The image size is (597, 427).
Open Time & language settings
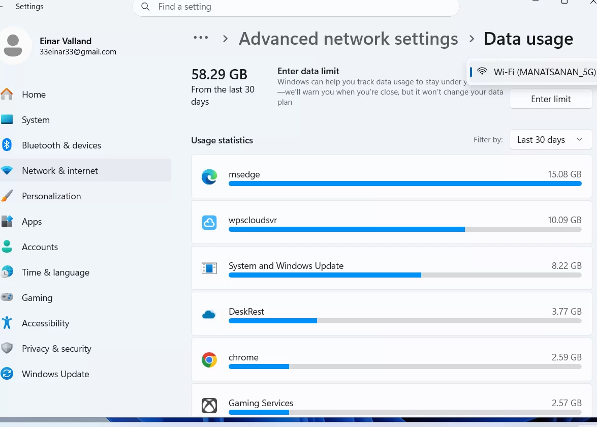[x=86, y=272]
